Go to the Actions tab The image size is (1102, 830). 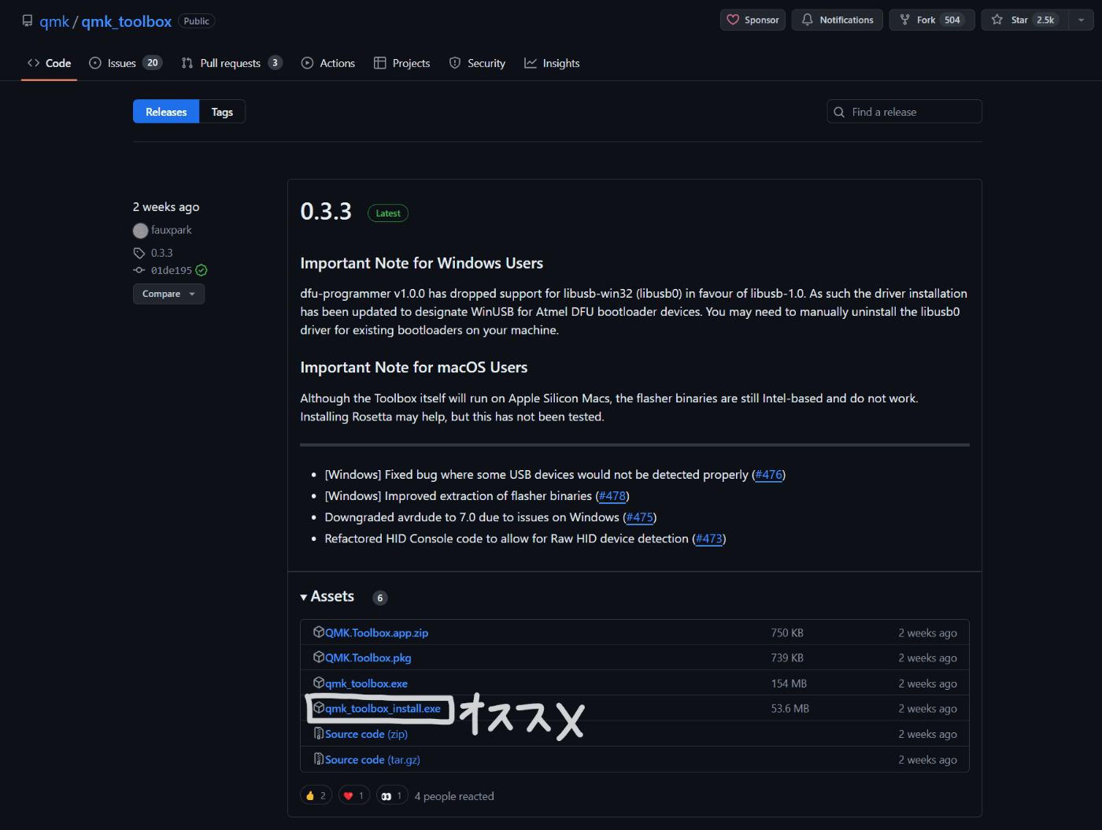tap(328, 63)
